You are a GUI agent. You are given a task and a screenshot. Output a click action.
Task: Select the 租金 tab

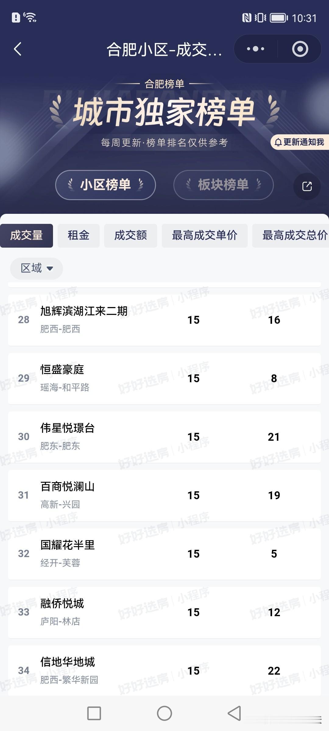[79, 235]
